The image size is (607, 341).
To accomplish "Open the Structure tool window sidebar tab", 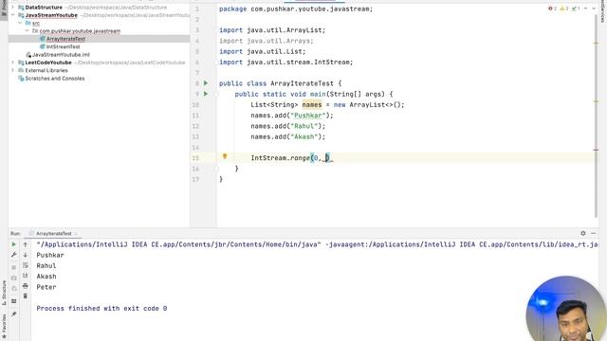I will point(4,294).
